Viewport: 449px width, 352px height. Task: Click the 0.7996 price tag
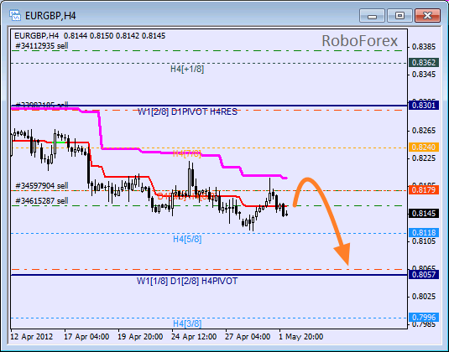coord(424,318)
